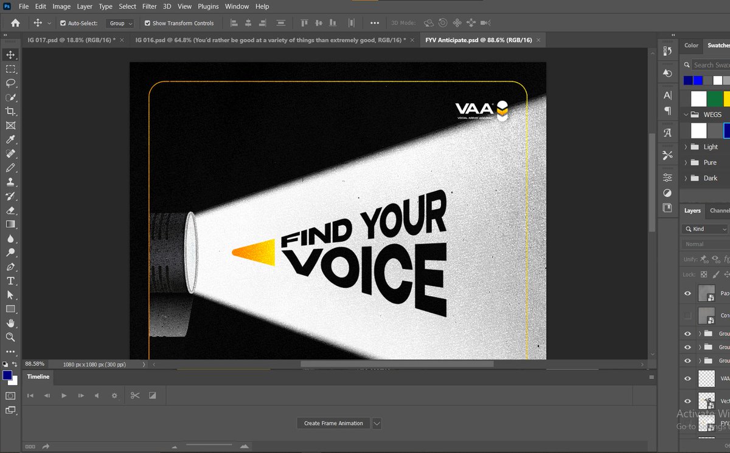Image resolution: width=730 pixels, height=453 pixels.
Task: Open the layer filter Kind dropdown
Action: pyautogui.click(x=706, y=229)
